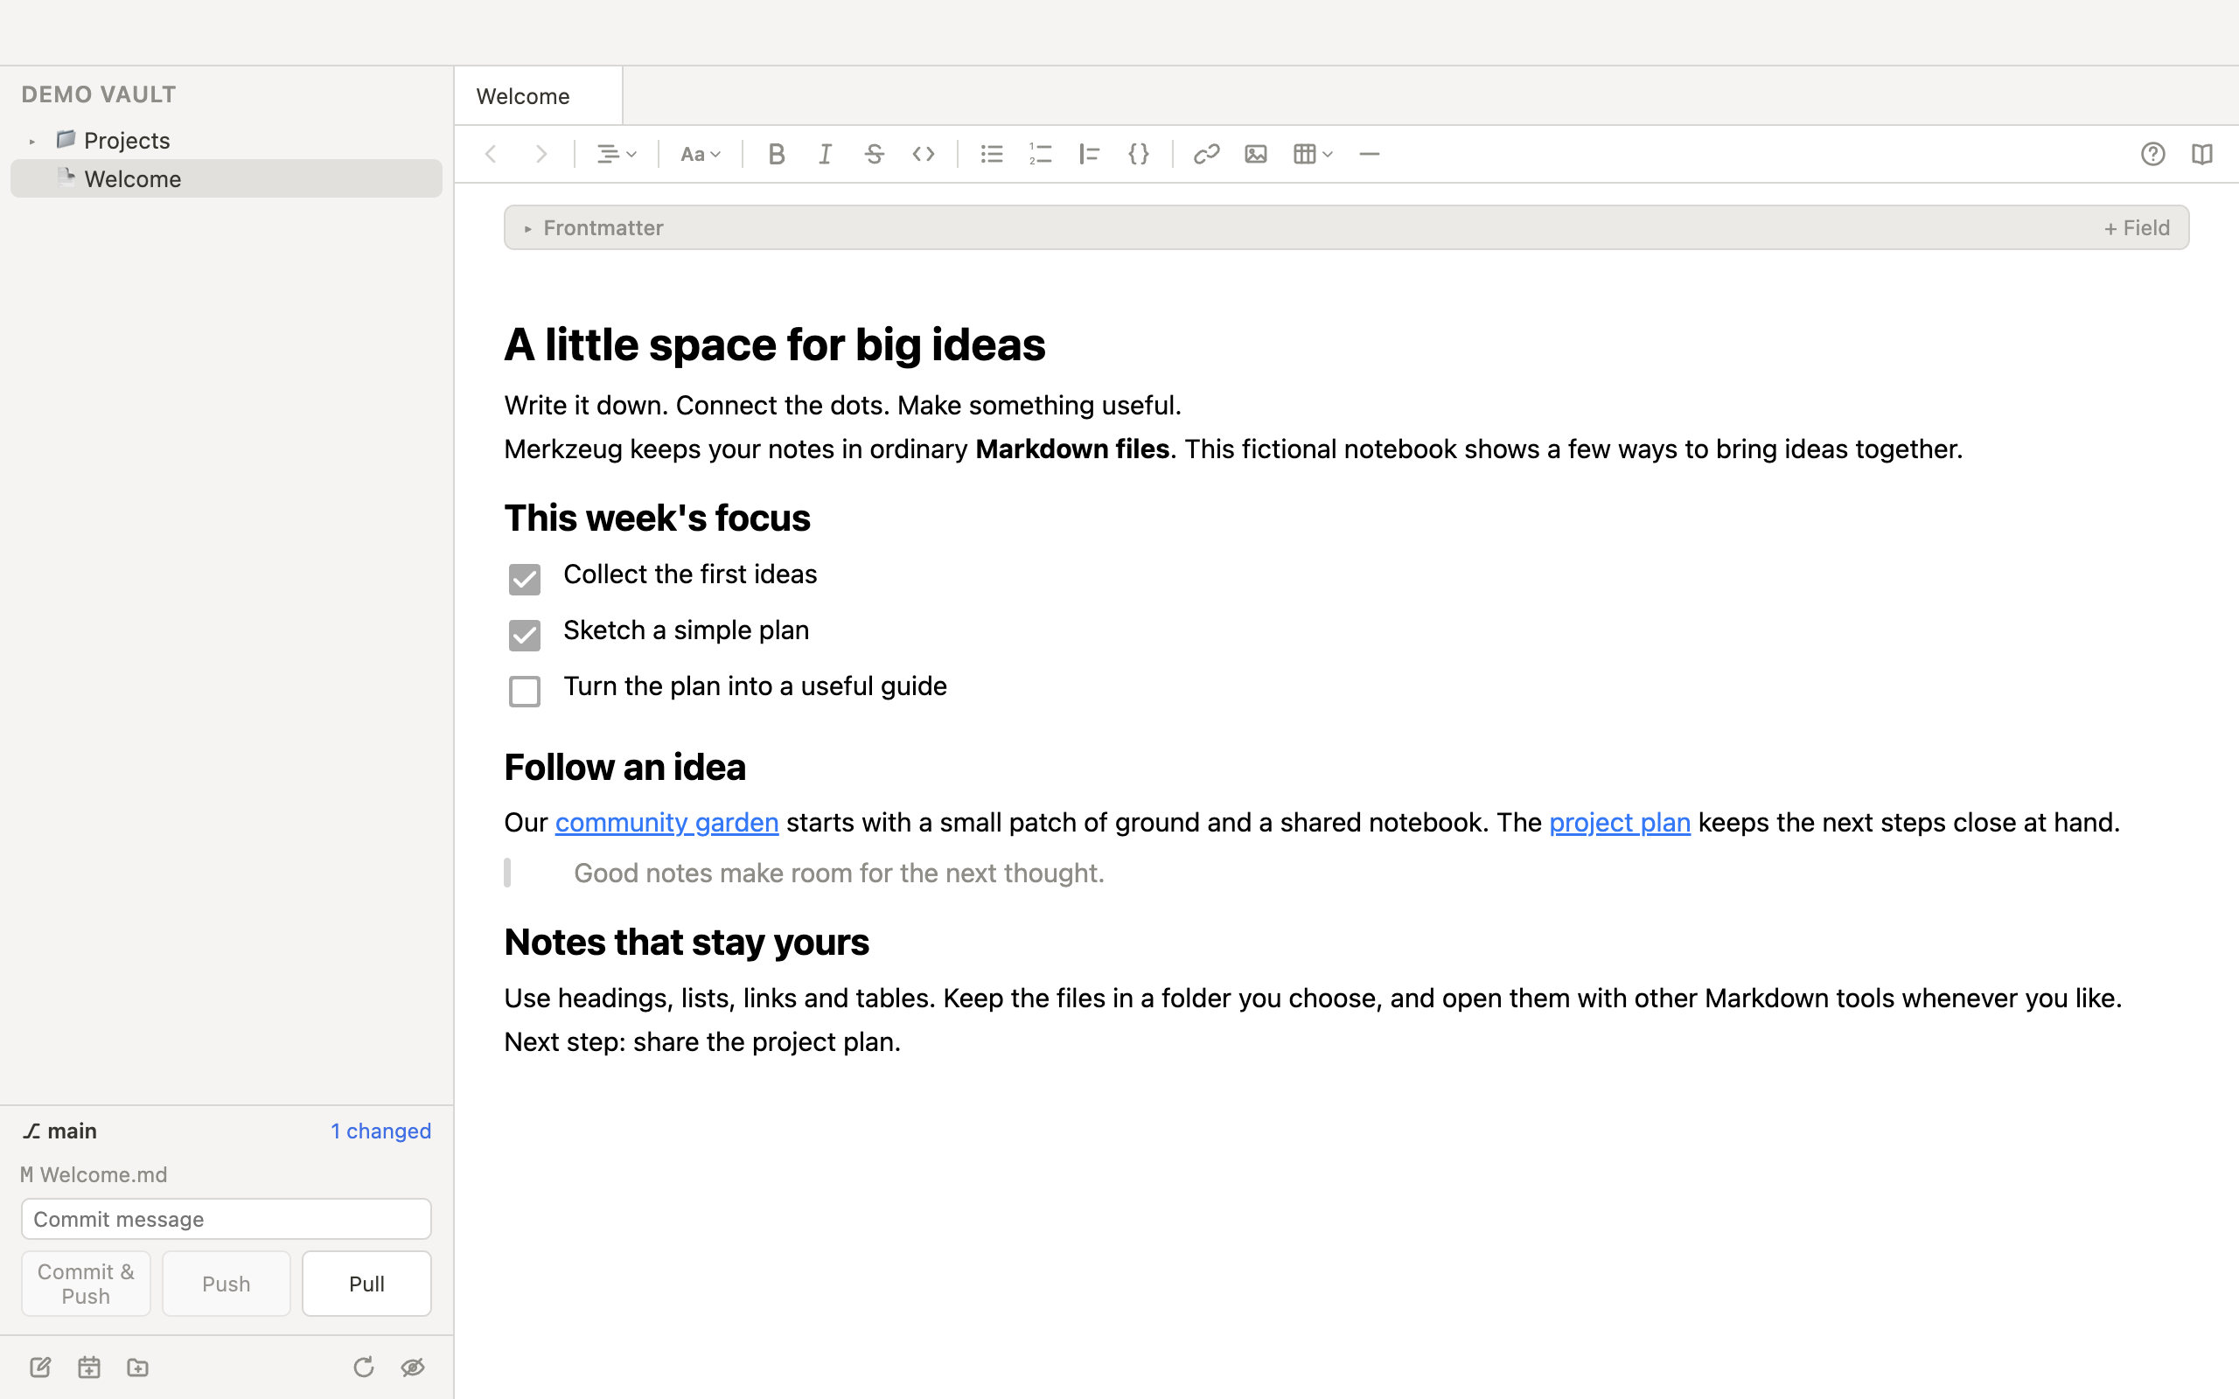The height and width of the screenshot is (1399, 2239).
Task: Toggle the reading view book icon
Action: (x=2202, y=154)
